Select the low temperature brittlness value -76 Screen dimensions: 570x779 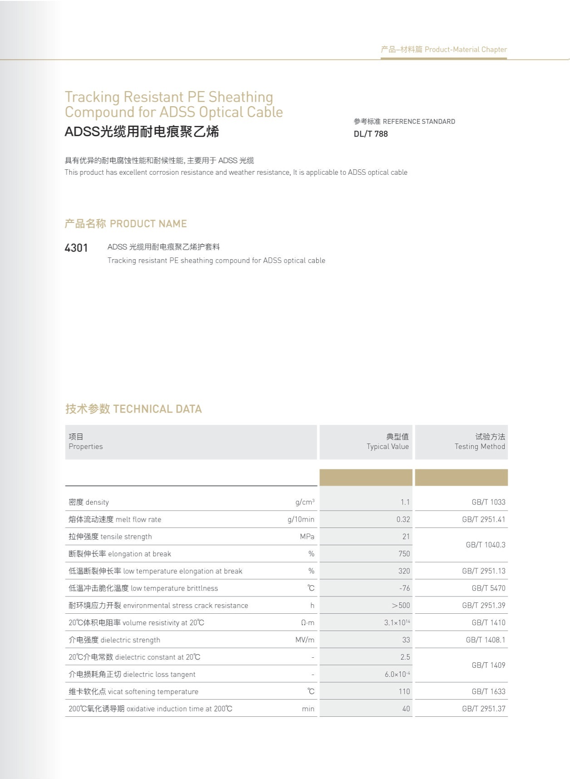point(404,588)
